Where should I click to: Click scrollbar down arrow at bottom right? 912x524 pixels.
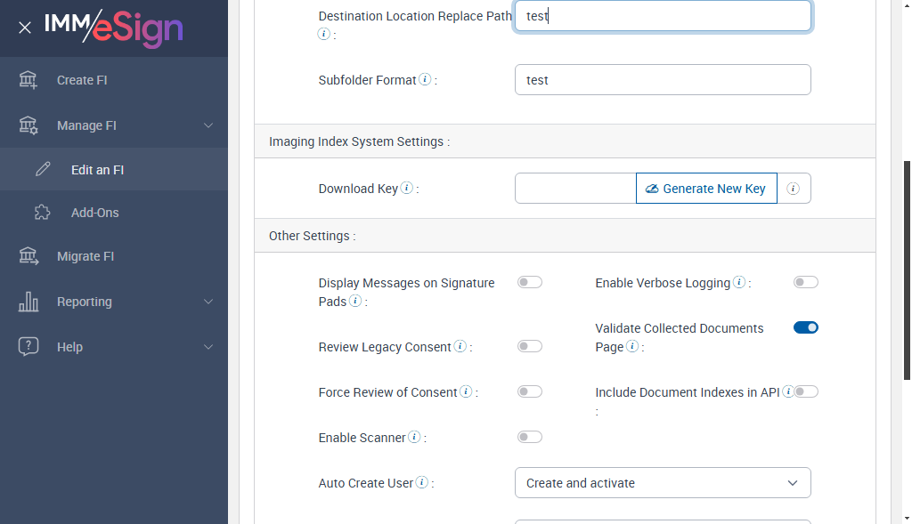pyautogui.click(x=907, y=519)
